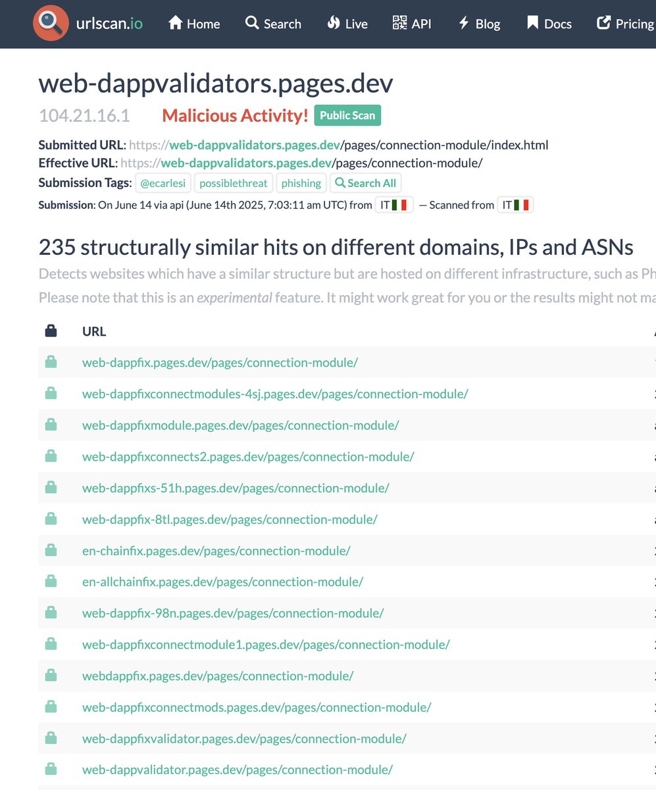Click lock icon in web-dappfixconnectmods row
The width and height of the screenshot is (656, 790).
51,706
